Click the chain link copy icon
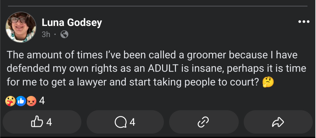Image resolution: width=316 pixels, height=138 pixels. pos(203,122)
